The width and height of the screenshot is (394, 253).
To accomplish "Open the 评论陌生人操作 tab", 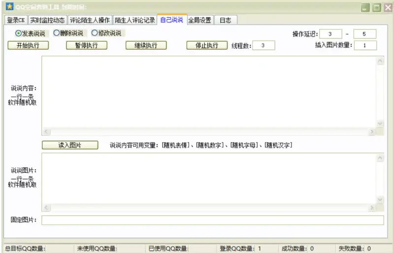I will [x=90, y=20].
